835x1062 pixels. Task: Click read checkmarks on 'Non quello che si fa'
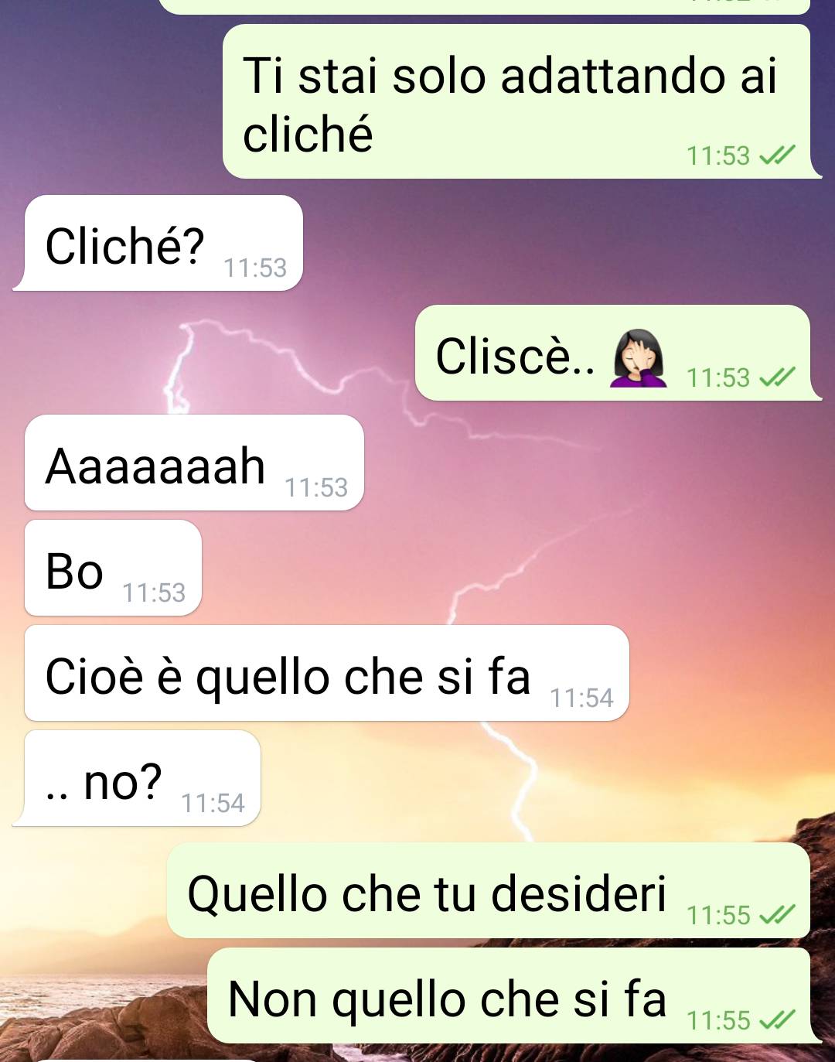pos(777,1020)
